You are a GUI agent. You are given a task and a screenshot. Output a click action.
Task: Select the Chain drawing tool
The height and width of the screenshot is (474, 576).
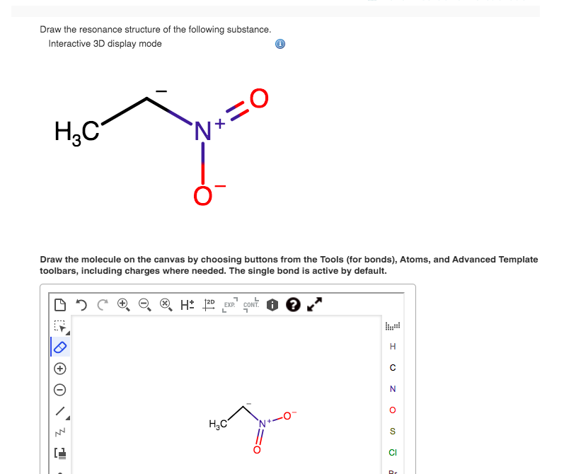59,432
